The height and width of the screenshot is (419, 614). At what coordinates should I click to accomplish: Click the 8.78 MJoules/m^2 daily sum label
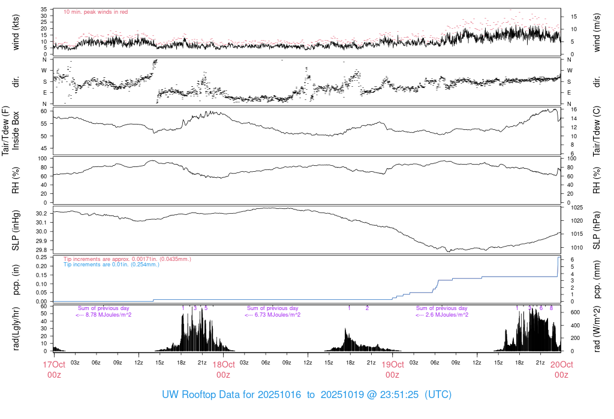pos(104,314)
